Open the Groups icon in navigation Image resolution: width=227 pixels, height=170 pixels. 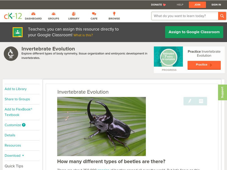(x=53, y=14)
